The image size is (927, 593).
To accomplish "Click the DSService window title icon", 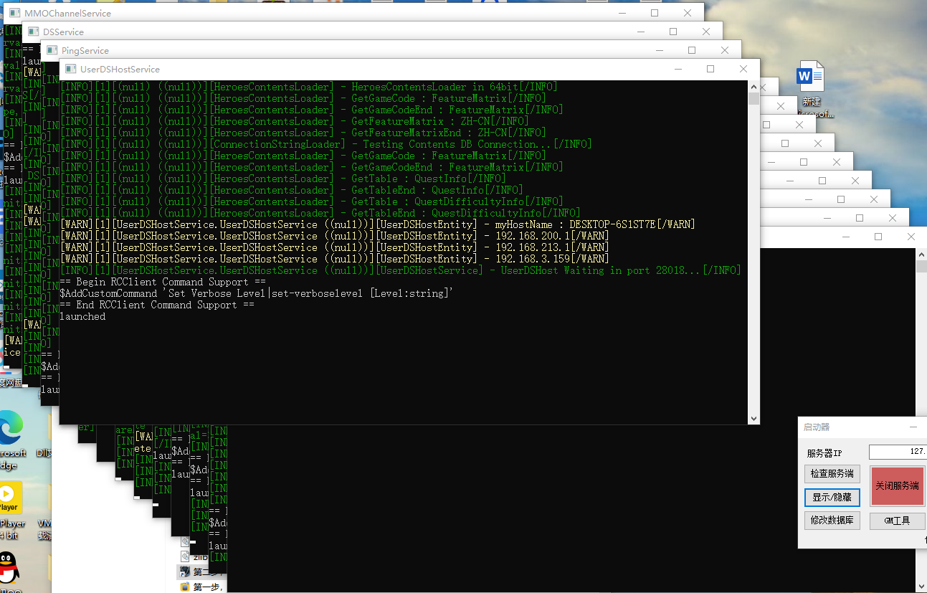I will coord(33,32).
